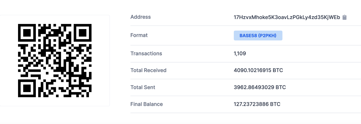361x124 pixels.
Task: Click the transactions count 1,109
Action: [x=240, y=54]
